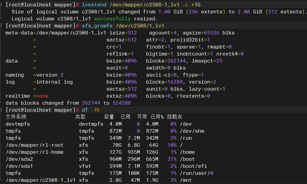
Task: Click the "-Th" option of the df command
Action: (x=95, y=110)
